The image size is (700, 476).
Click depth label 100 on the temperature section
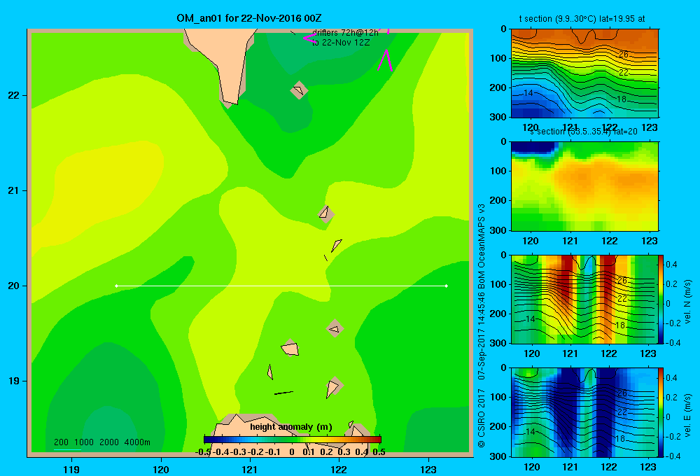click(x=498, y=58)
